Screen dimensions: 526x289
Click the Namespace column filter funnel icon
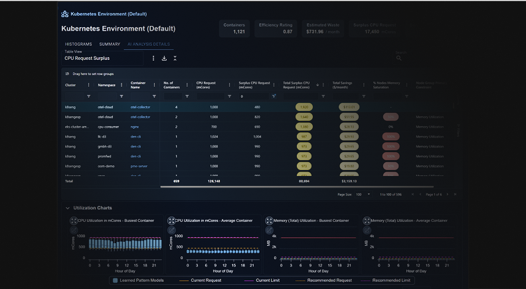(x=122, y=96)
